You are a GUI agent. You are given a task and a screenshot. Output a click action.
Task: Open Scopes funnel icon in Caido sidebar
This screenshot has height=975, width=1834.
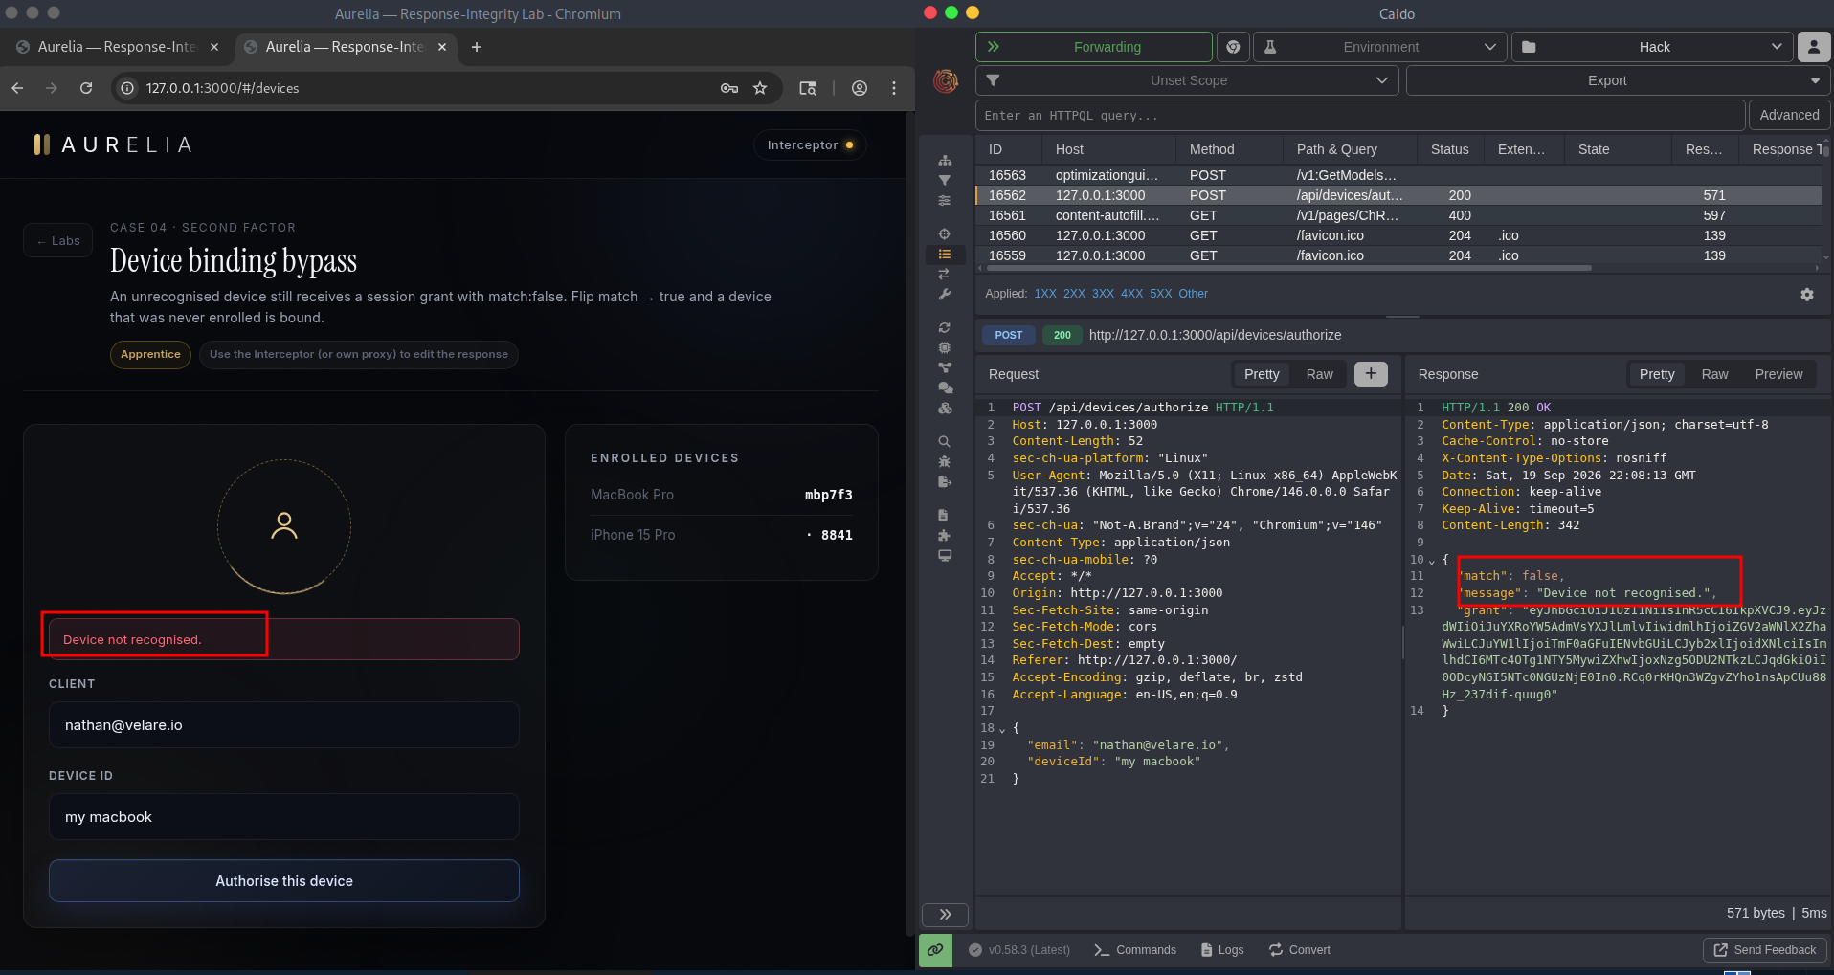945,180
